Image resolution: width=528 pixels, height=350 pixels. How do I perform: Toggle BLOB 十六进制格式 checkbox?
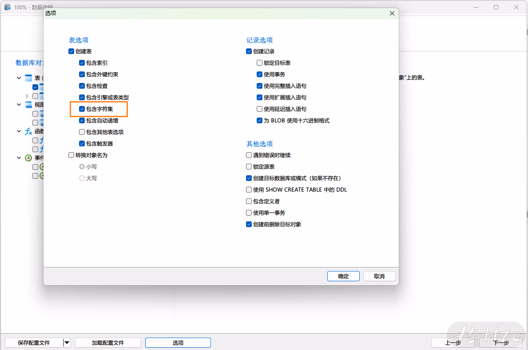[259, 121]
